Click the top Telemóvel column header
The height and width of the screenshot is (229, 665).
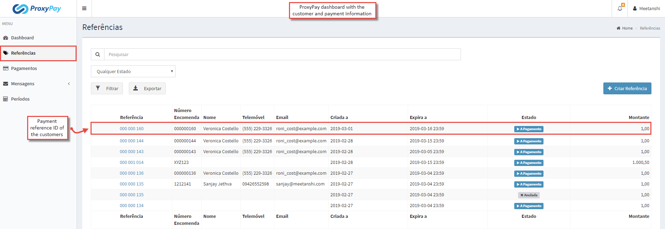253,118
